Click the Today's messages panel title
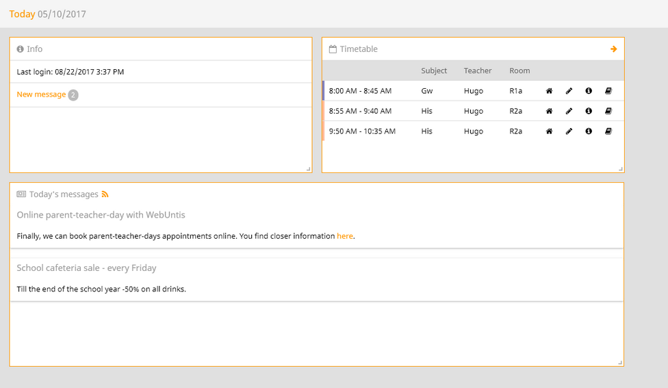Image resolution: width=668 pixels, height=388 pixels. [64, 194]
